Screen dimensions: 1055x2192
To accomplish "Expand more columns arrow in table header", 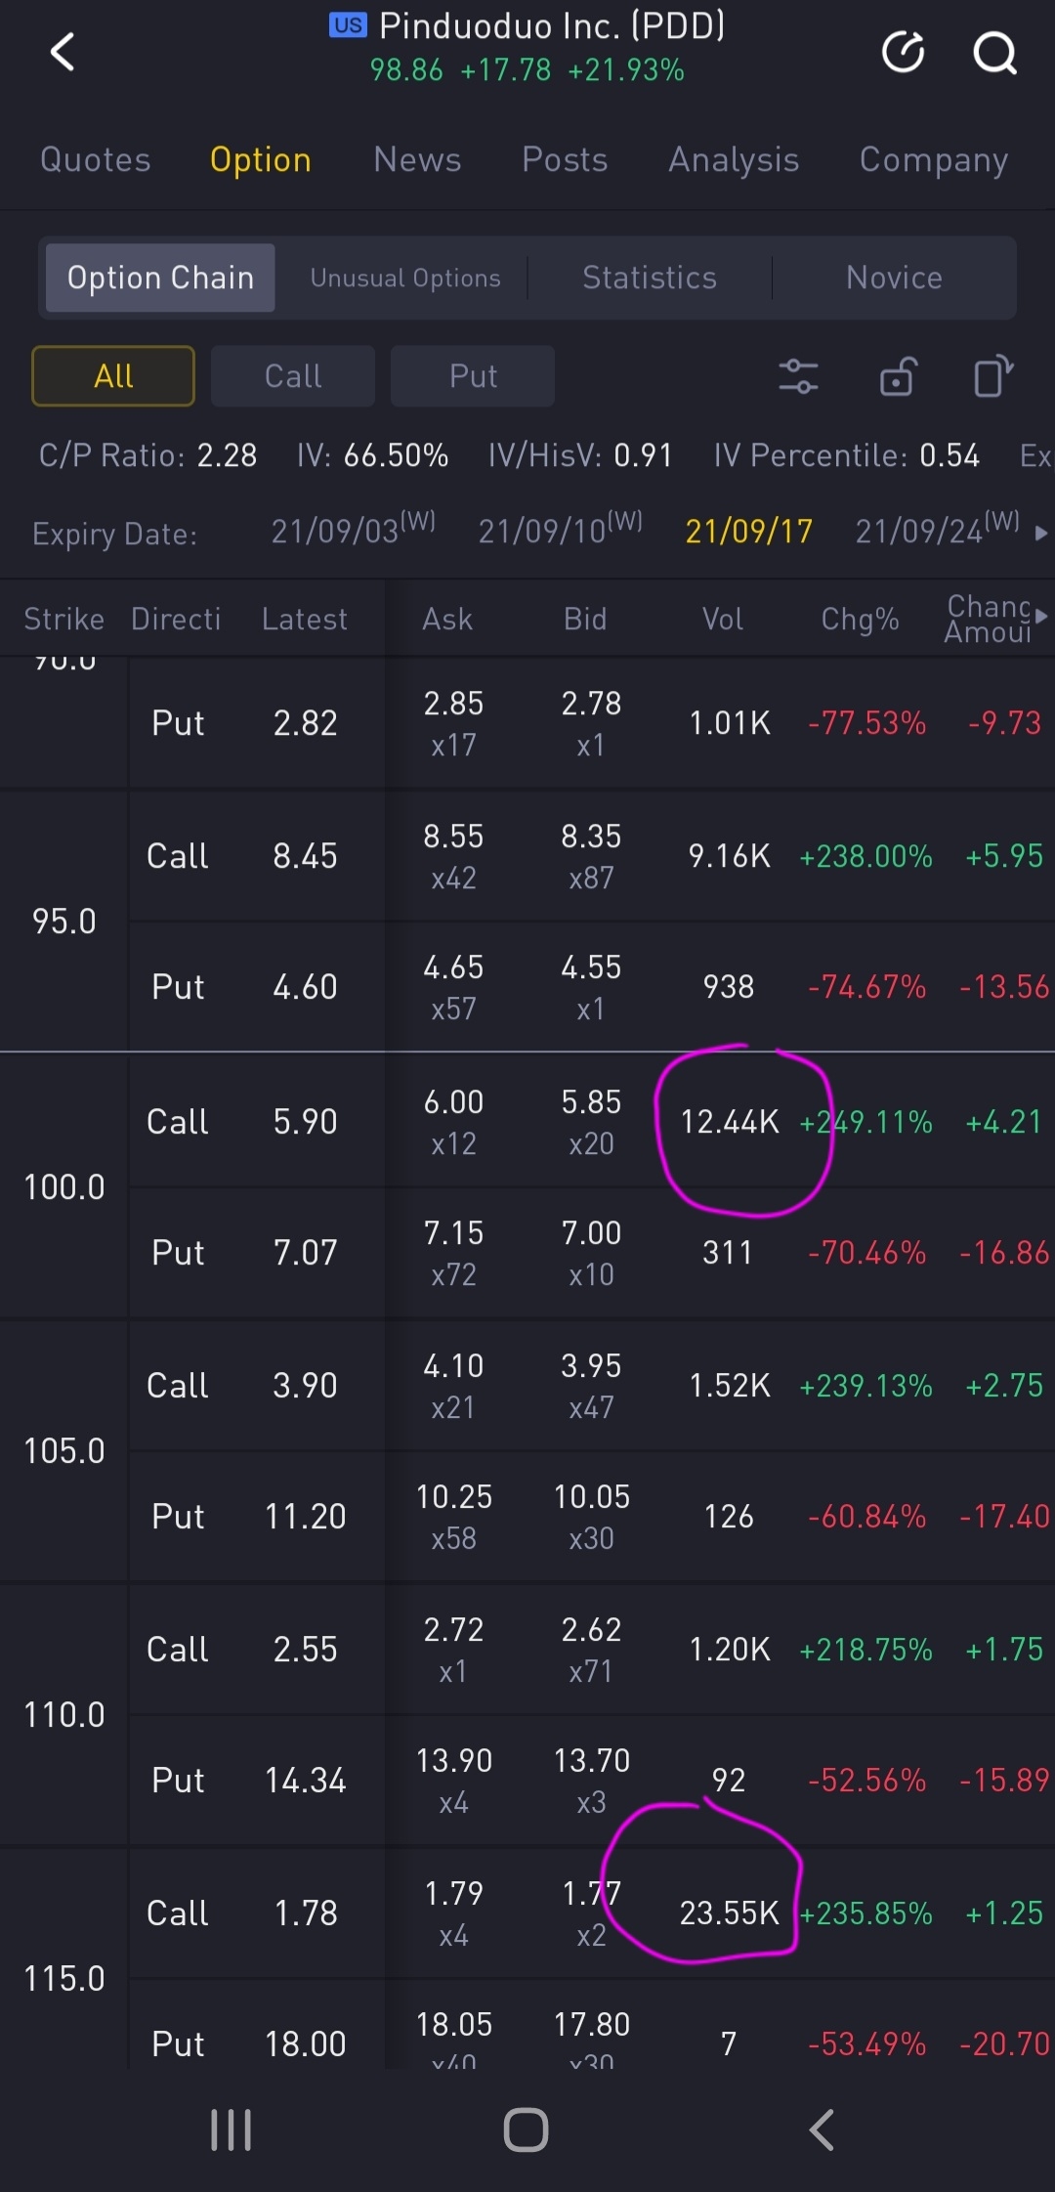I will coord(1041,617).
